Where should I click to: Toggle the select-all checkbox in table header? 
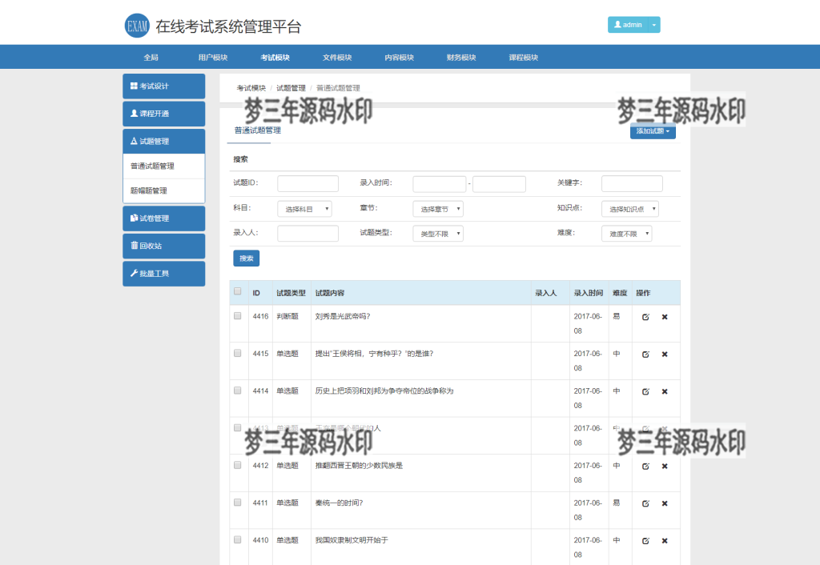click(237, 291)
